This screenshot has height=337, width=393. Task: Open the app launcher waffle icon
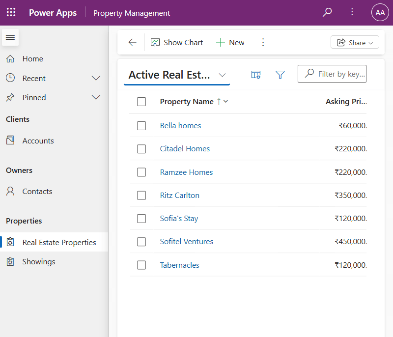coord(11,13)
